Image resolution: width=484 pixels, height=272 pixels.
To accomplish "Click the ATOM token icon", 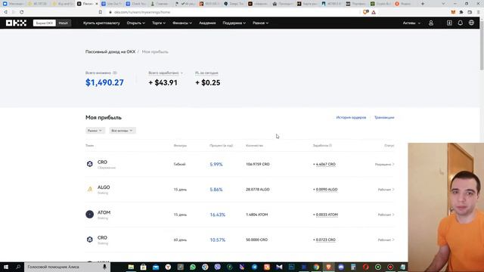I will (x=89, y=214).
